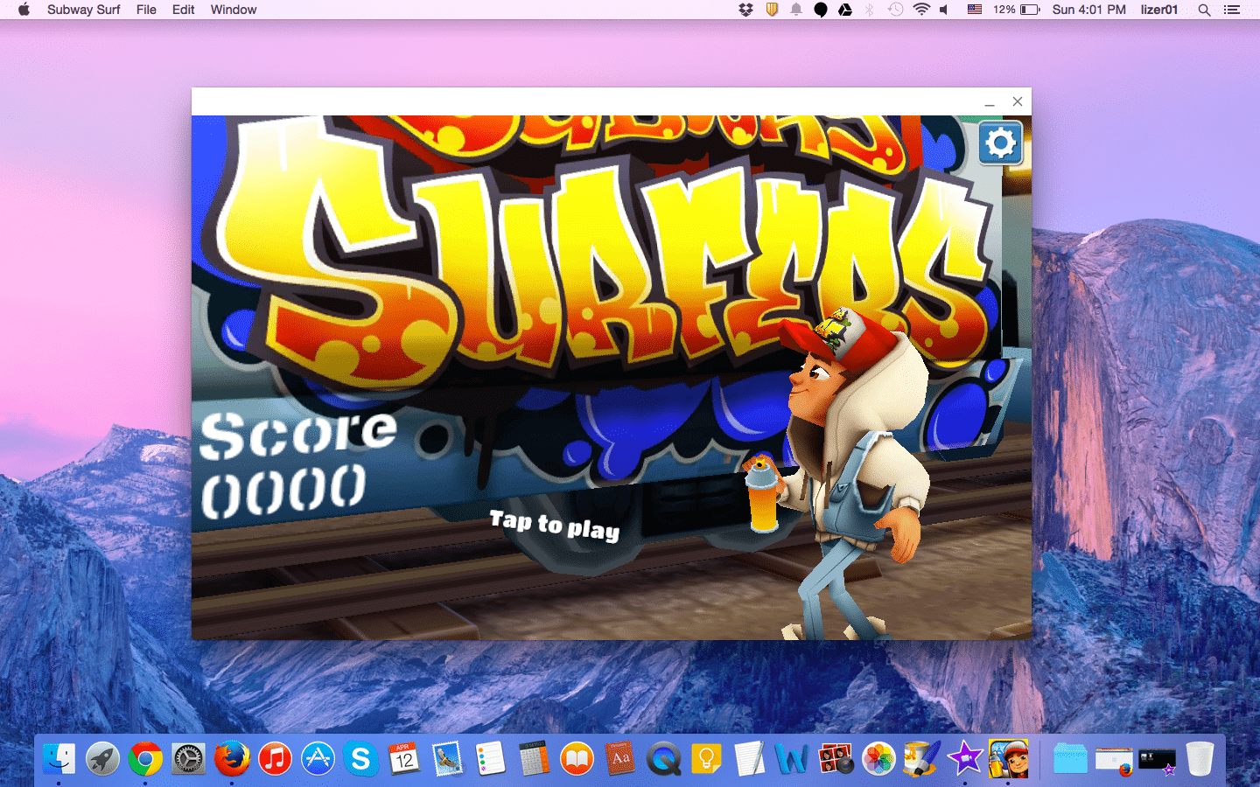This screenshot has height=787, width=1260.
Task: Open Notification Center list icon
Action: tap(1232, 10)
